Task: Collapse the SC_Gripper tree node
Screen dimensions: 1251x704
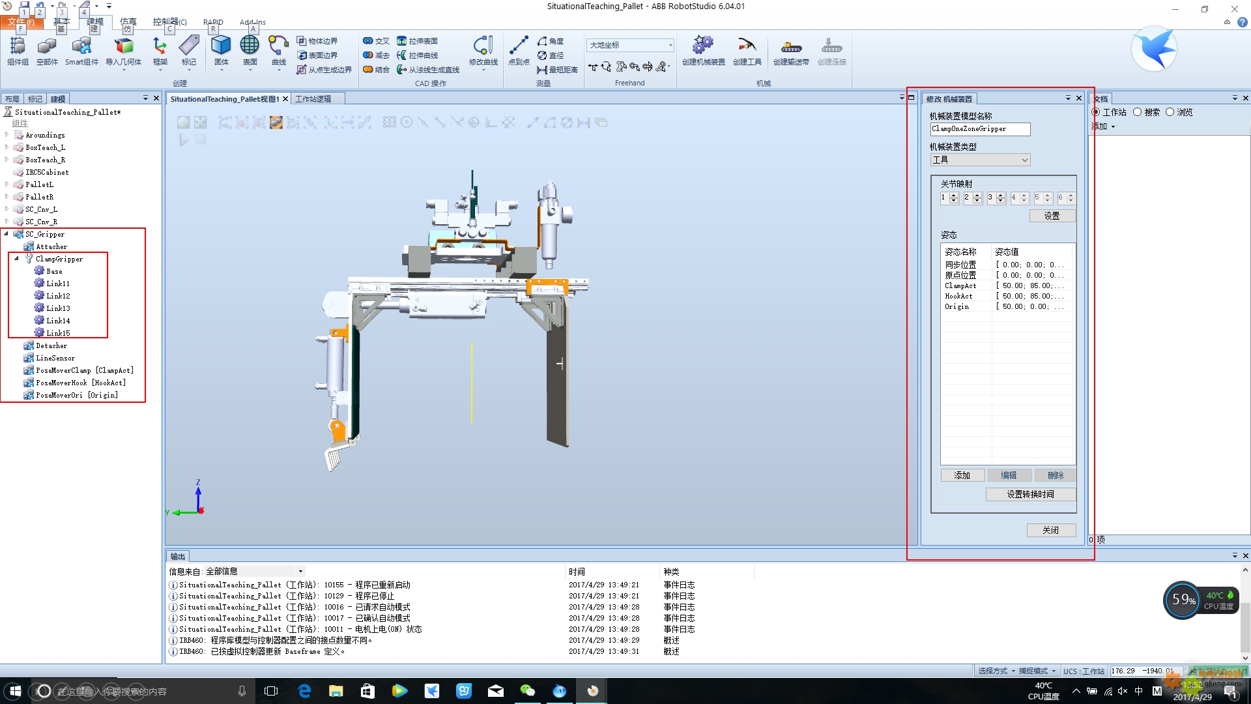Action: click(7, 234)
